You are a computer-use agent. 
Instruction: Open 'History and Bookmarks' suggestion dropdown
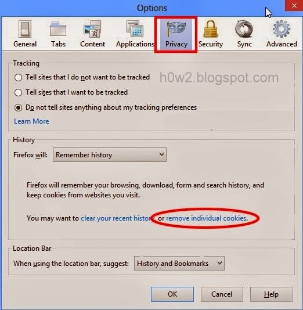point(179,264)
